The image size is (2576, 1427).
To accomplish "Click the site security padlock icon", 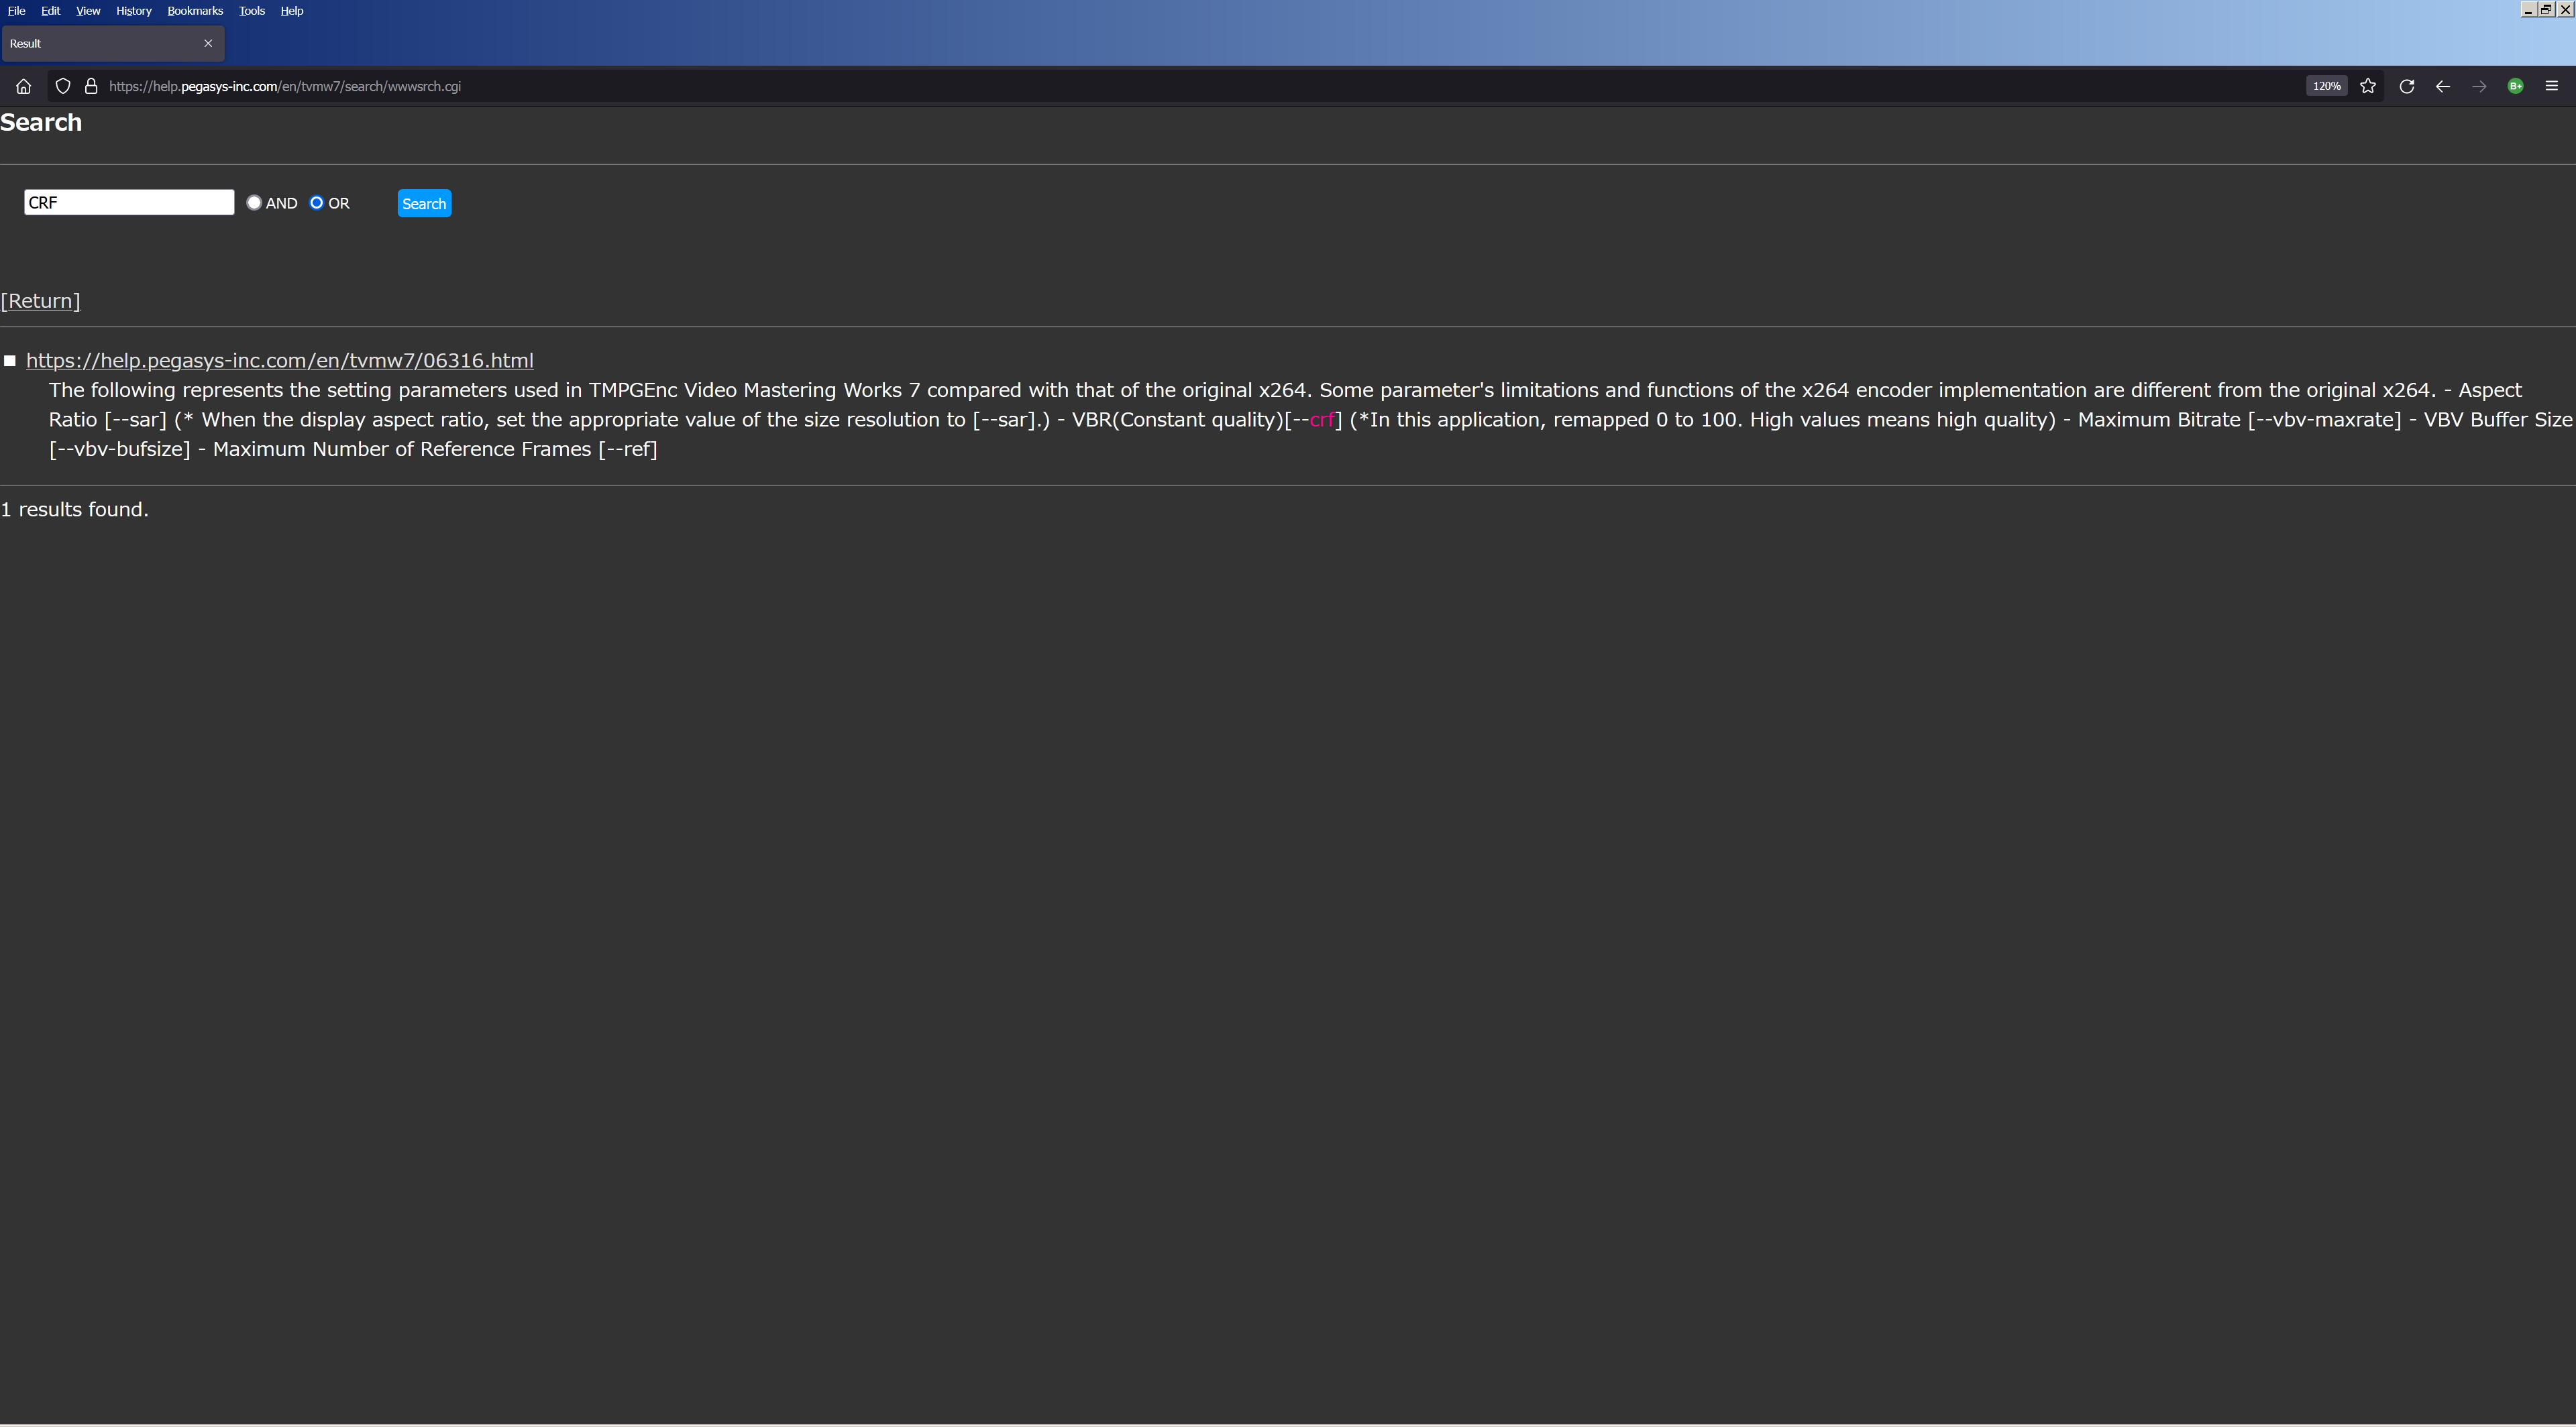I will click(91, 86).
